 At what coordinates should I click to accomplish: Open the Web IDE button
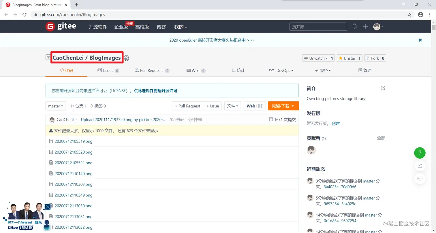[x=255, y=106]
